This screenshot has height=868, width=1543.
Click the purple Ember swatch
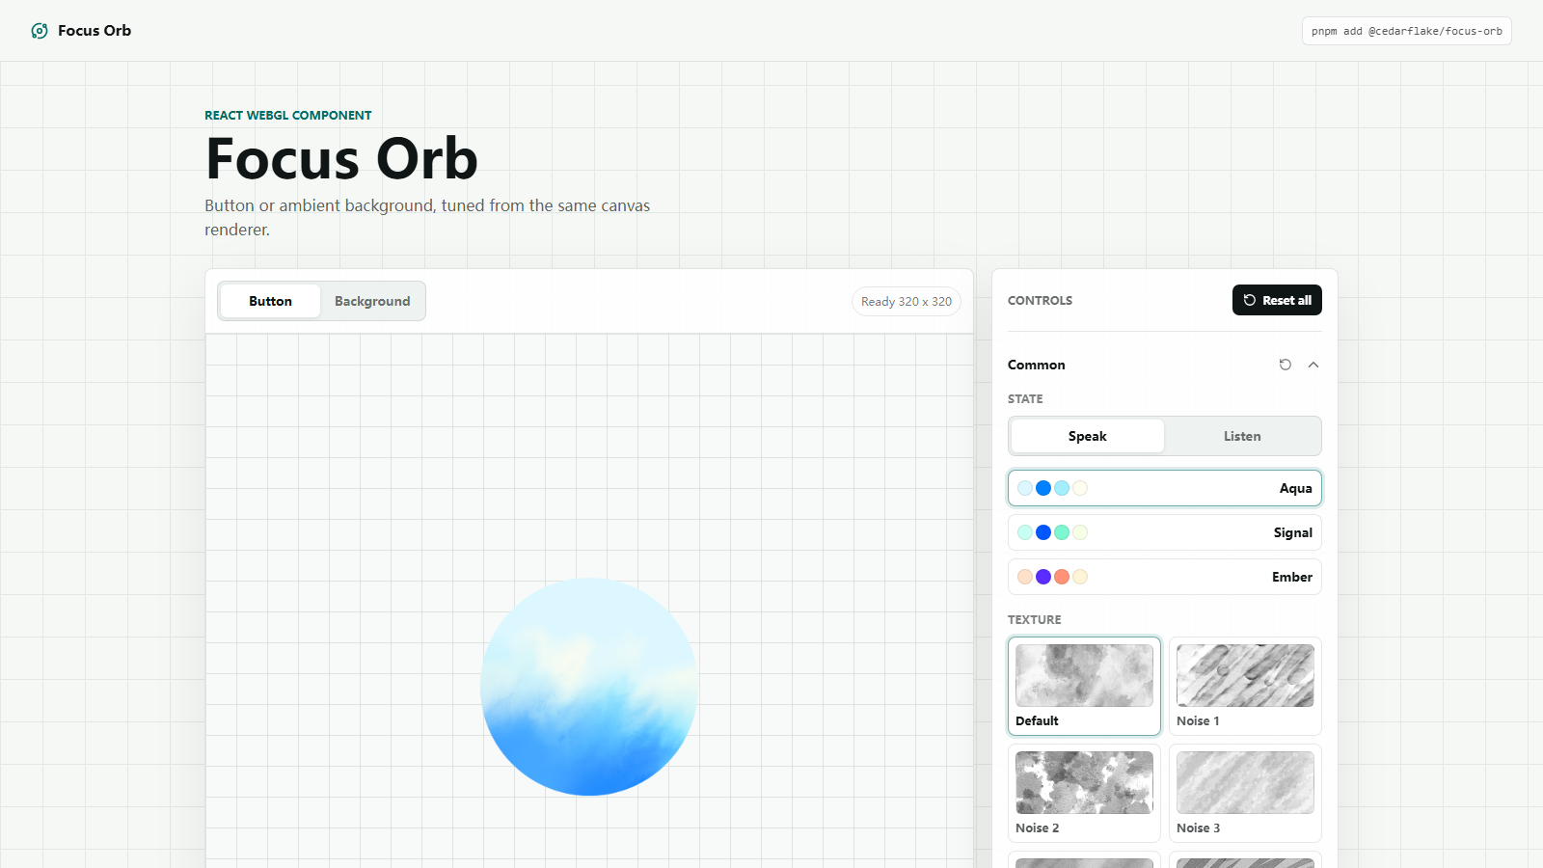point(1043,577)
